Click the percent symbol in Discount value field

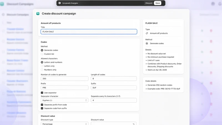click(133, 124)
